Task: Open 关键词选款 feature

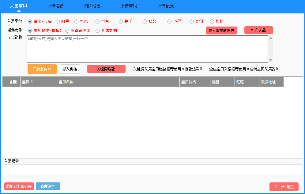Action: point(106,69)
